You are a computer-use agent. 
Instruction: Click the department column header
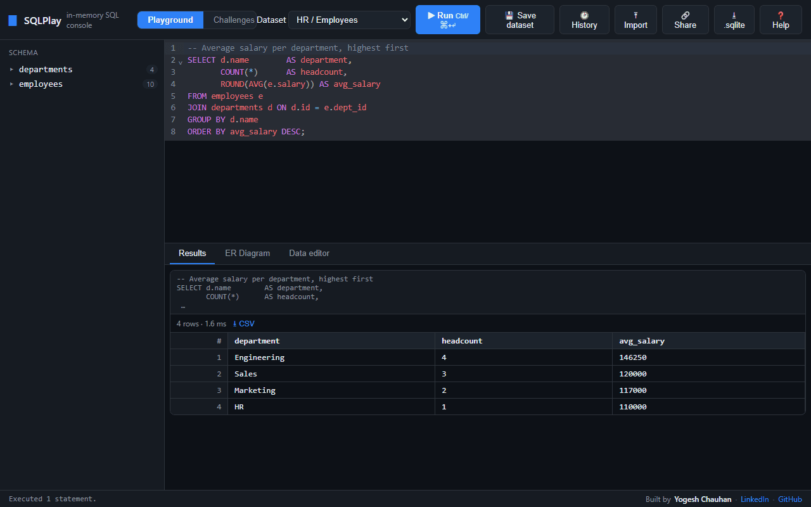tap(331, 341)
